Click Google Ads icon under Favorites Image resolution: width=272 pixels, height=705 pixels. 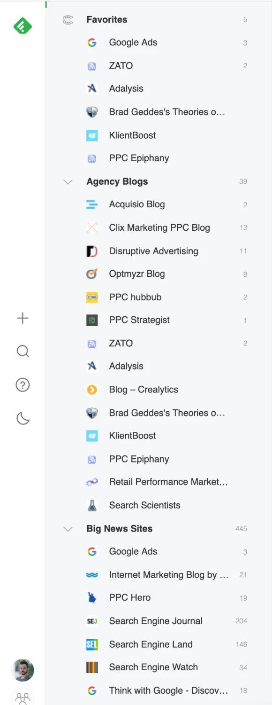click(x=92, y=43)
